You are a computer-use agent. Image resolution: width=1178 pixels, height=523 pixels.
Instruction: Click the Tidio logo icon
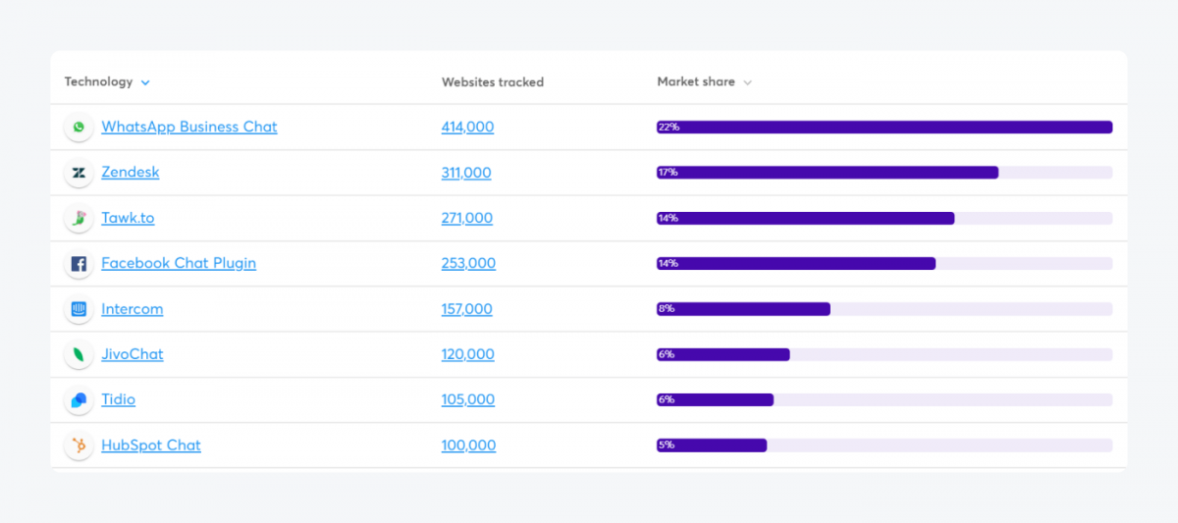[x=79, y=399]
